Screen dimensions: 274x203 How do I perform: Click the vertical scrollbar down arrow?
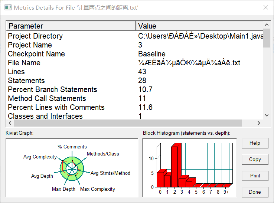point(267,115)
